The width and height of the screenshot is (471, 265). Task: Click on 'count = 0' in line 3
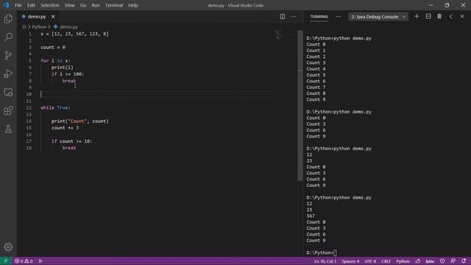tap(53, 47)
